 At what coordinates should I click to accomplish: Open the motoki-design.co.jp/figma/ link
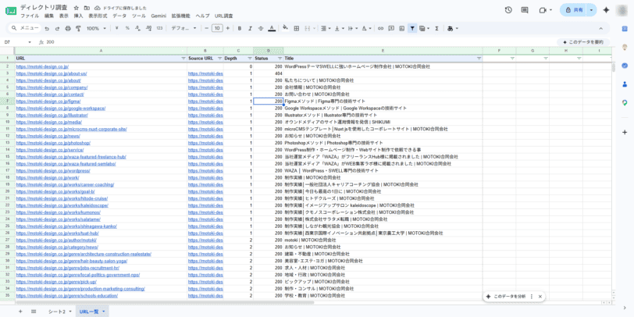(x=48, y=101)
